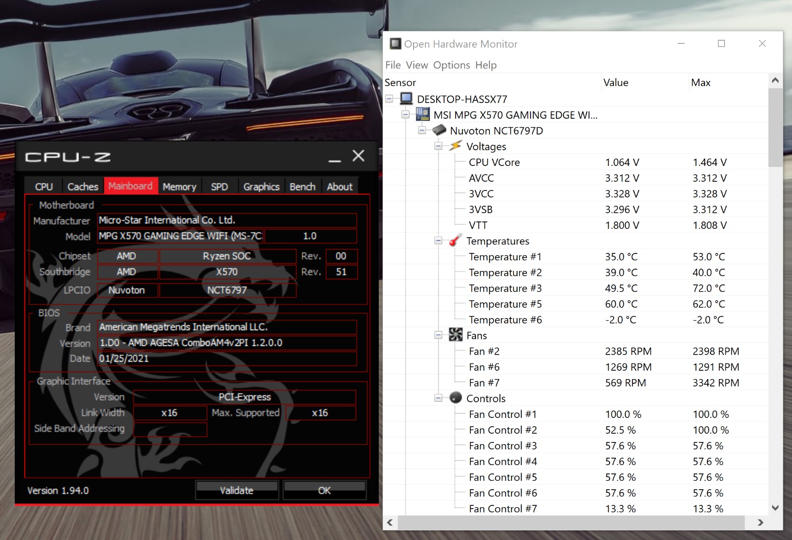Open the Options menu in Hardware Monitor
The height and width of the screenshot is (540, 792).
pos(452,65)
